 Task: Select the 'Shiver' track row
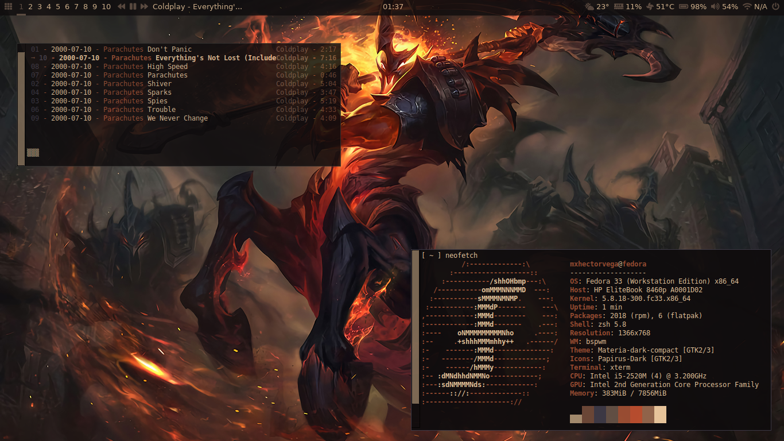coord(183,84)
